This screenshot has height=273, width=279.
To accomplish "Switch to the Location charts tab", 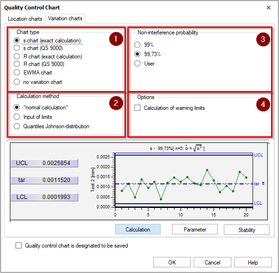I will (x=25, y=19).
